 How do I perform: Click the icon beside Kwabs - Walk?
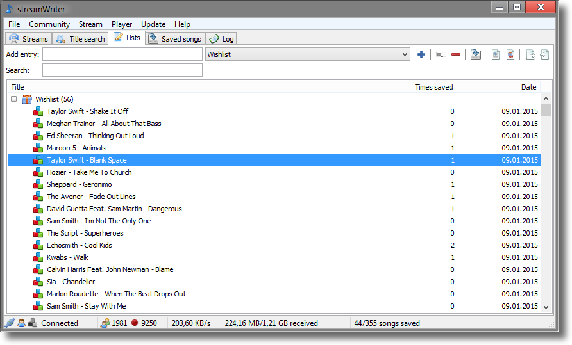[x=38, y=257]
